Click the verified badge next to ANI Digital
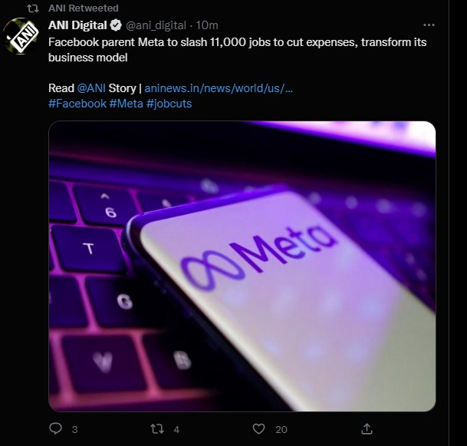The width and height of the screenshot is (467, 446). (x=116, y=25)
